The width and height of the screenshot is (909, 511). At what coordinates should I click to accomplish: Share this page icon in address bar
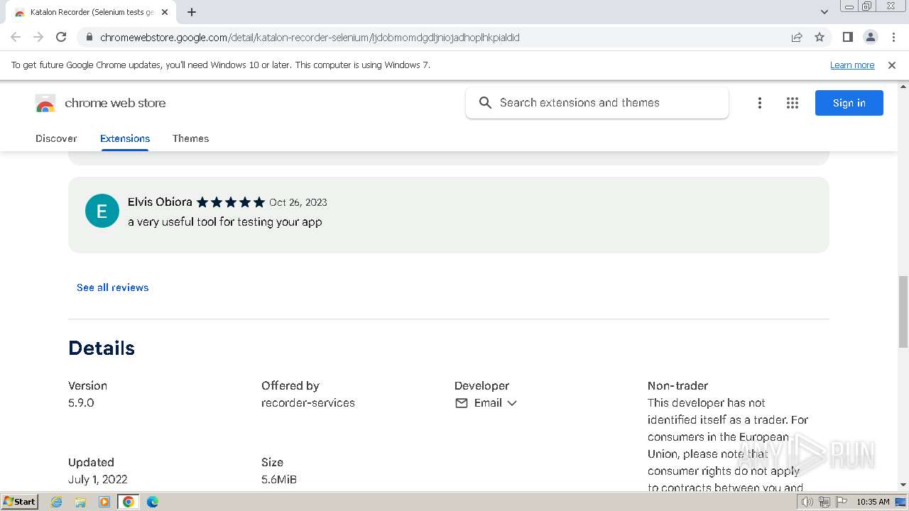(x=797, y=37)
